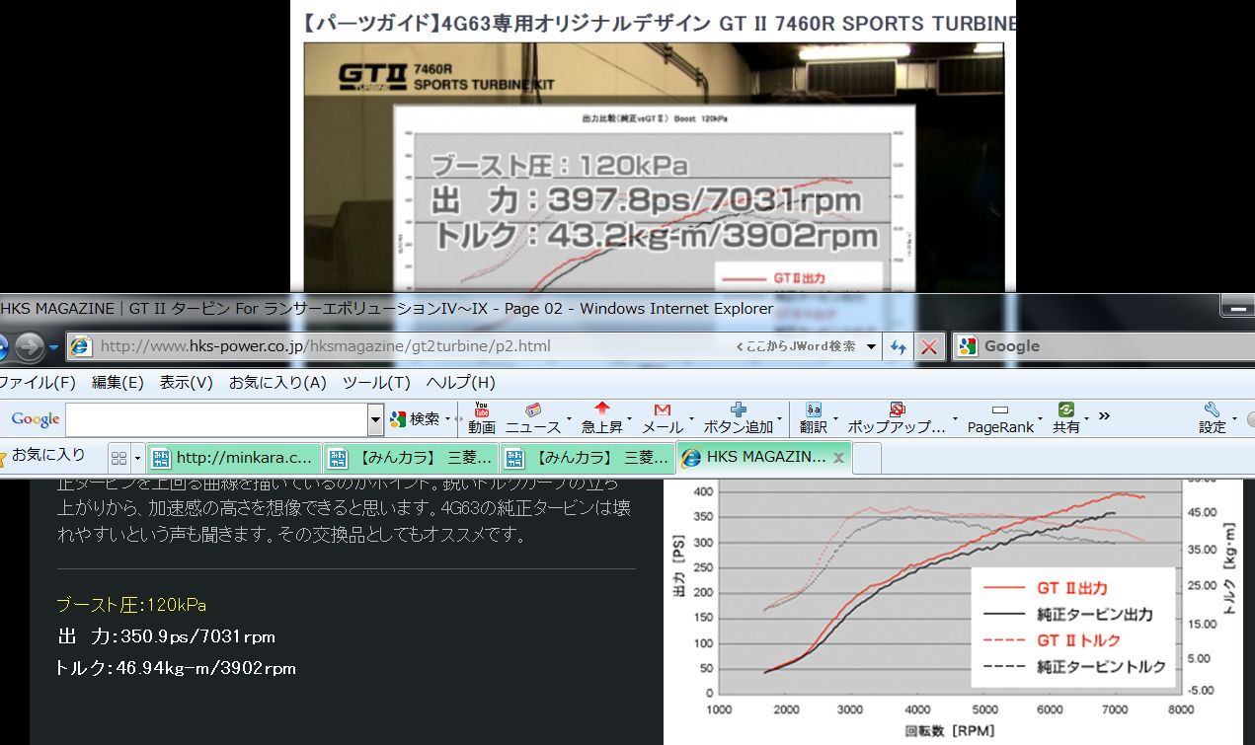Click the トルク:46.94kg-m/3902rpm line
The height and width of the screenshot is (745, 1255).
coord(176,668)
